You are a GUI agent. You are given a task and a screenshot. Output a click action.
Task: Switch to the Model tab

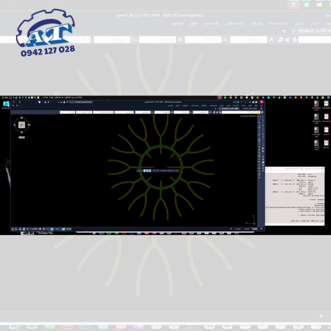[x=255, y=228]
